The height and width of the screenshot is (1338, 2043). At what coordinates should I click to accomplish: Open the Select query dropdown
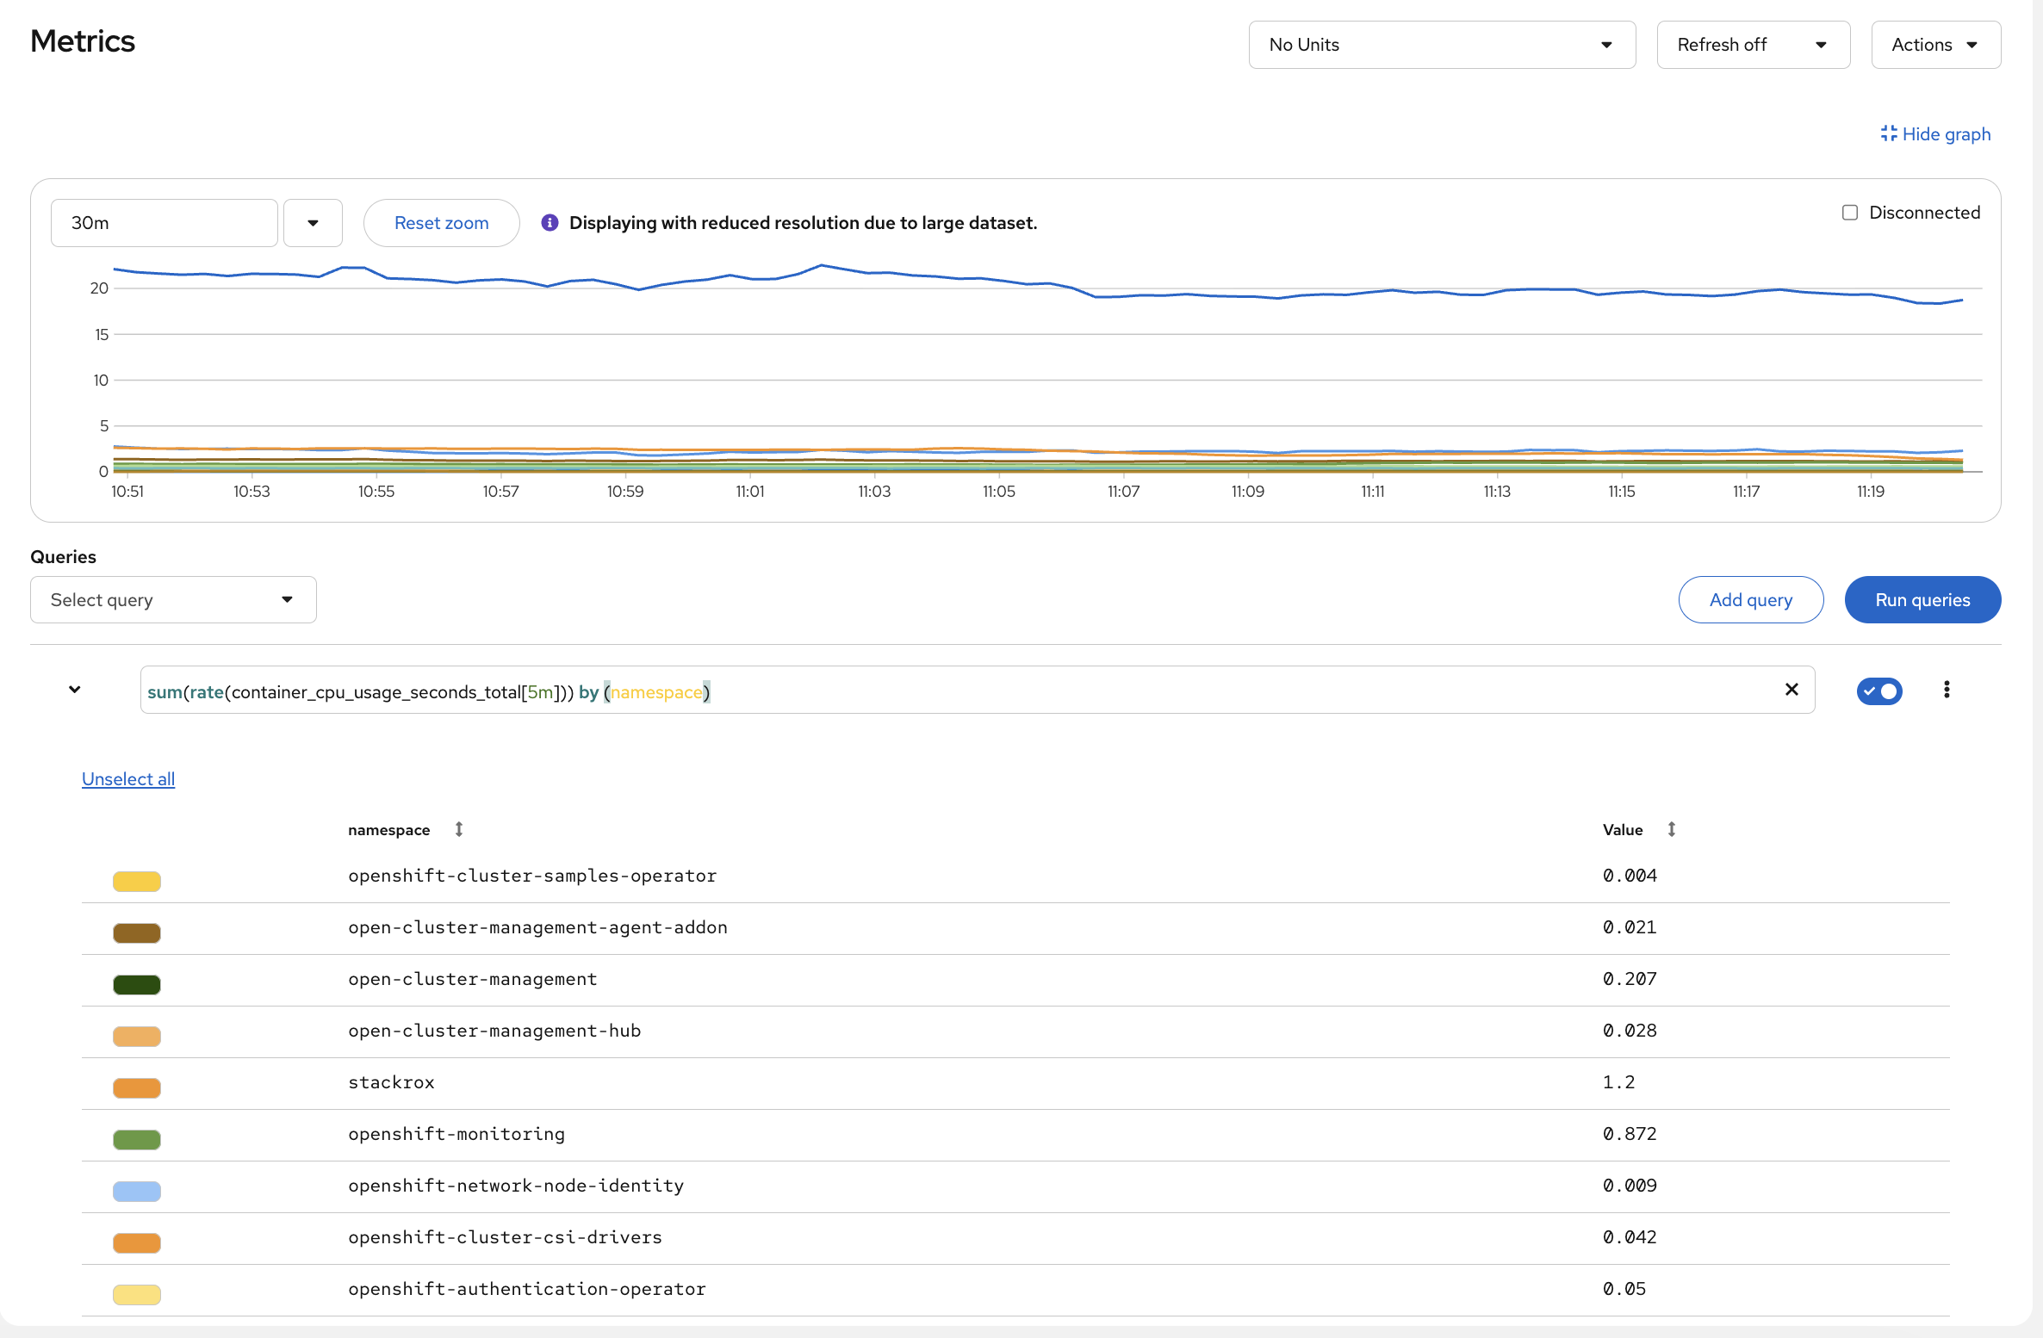point(172,599)
